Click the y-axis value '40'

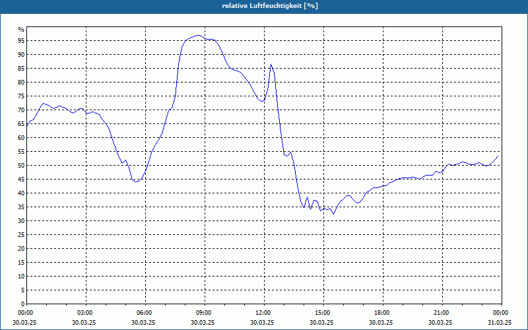(21, 193)
